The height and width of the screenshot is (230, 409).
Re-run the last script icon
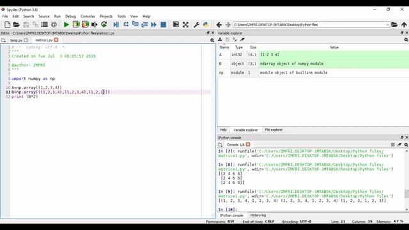(x=104, y=24)
